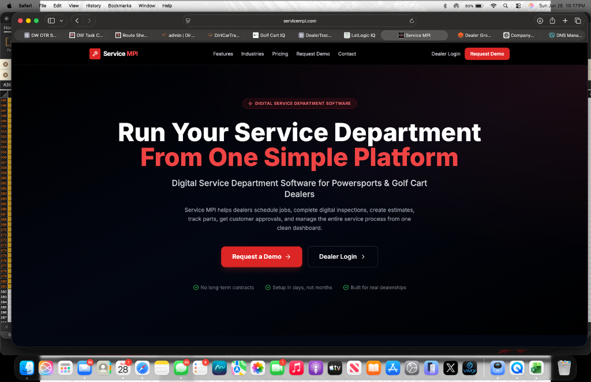
Task: Click the Service MPI wrench logo icon
Action: 95,54
